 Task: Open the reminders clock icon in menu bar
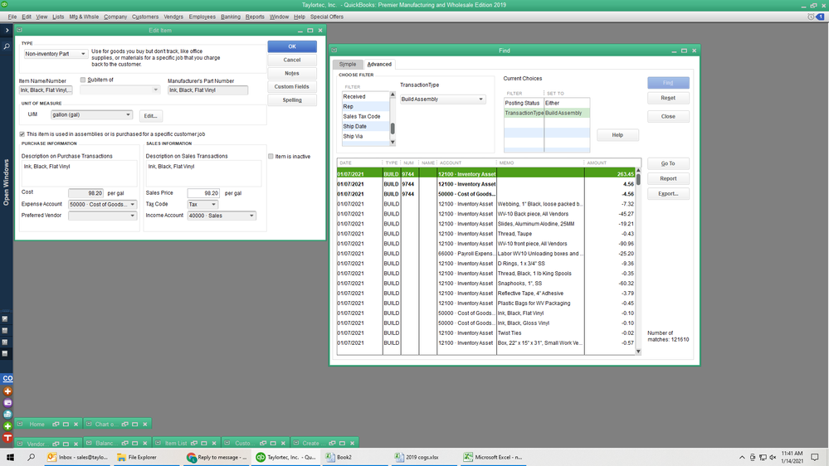810,17
